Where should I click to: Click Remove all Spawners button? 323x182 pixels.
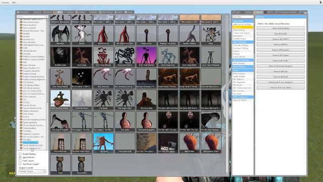pos(281,50)
